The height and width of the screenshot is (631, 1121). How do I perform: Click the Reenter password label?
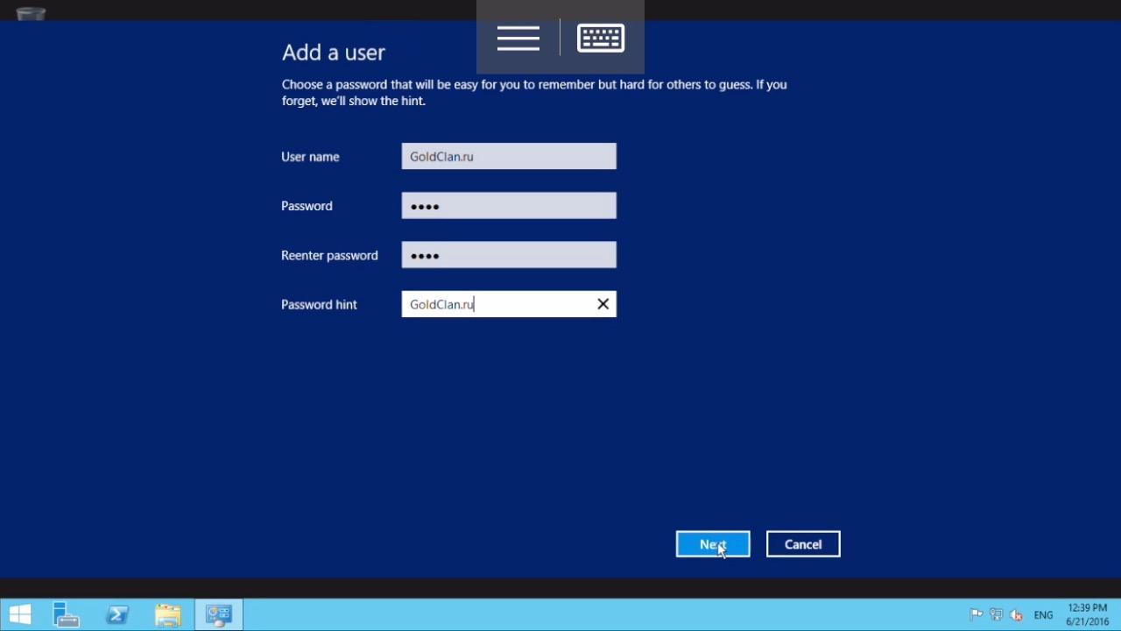329,256
